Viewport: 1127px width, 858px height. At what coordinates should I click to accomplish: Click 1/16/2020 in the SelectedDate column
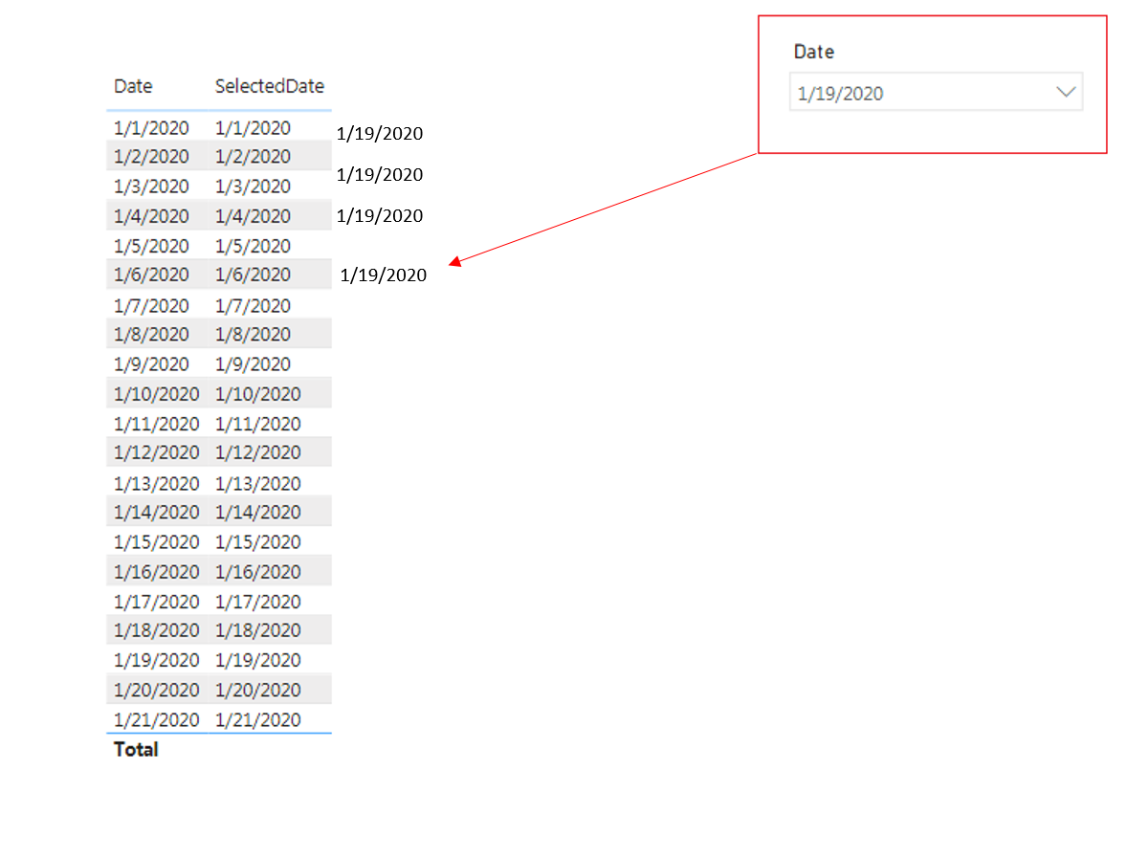tap(257, 572)
